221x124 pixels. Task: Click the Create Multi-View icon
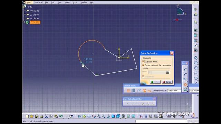coord(113,116)
